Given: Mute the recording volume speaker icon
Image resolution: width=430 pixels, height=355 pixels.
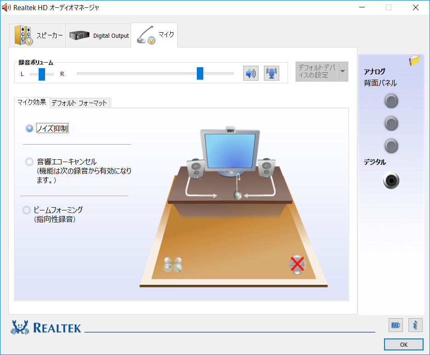Looking at the screenshot, I should (251, 73).
